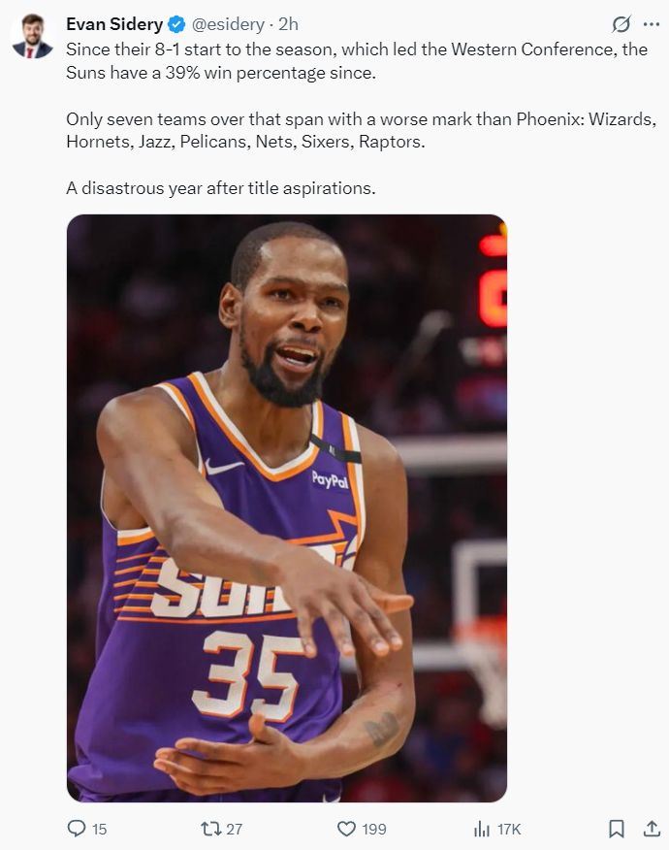Open the three-dot more options menu
The image size is (669, 850).
pos(652,24)
